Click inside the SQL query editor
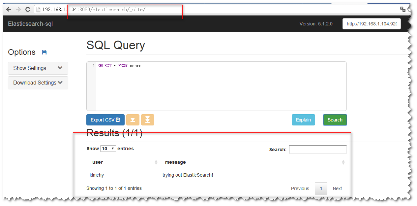Screen dimensions: 417x206 [221, 86]
